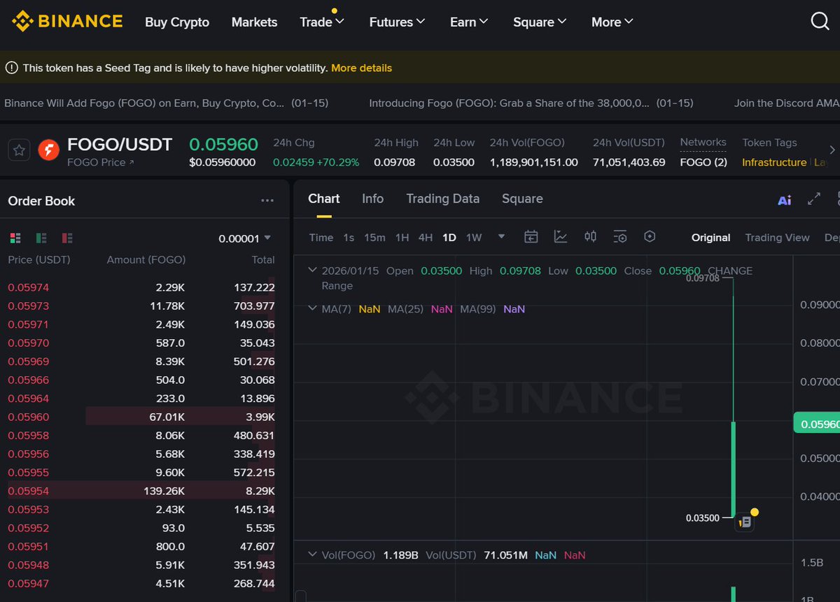The width and height of the screenshot is (840, 602).
Task: Switch candlestick display style
Action: point(590,237)
